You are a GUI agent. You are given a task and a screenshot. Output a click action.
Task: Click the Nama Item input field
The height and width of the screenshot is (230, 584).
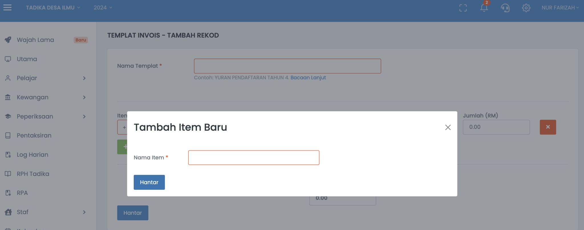[x=253, y=157]
